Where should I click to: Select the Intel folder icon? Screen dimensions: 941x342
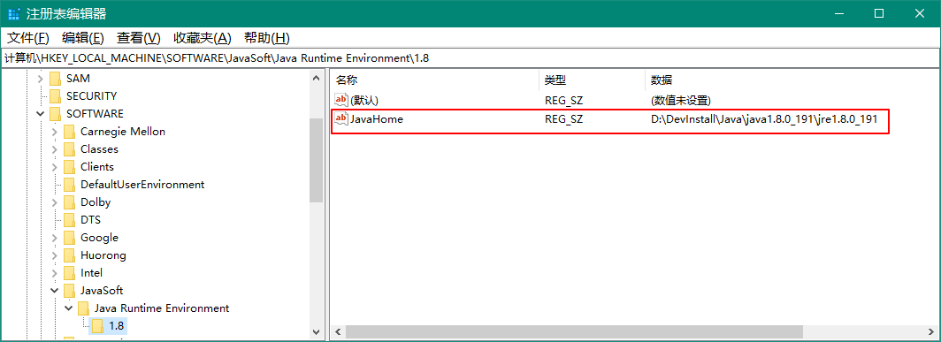[x=70, y=273]
